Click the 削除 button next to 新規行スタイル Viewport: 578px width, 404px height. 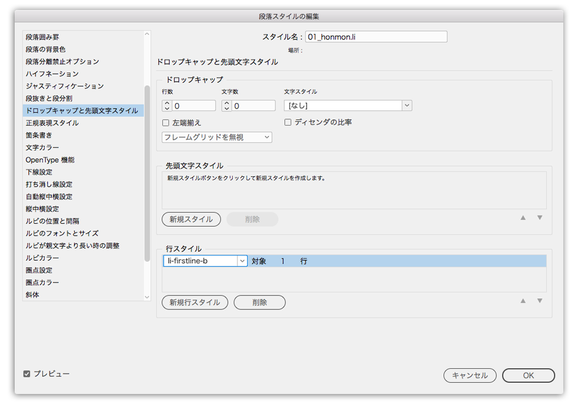tap(260, 302)
